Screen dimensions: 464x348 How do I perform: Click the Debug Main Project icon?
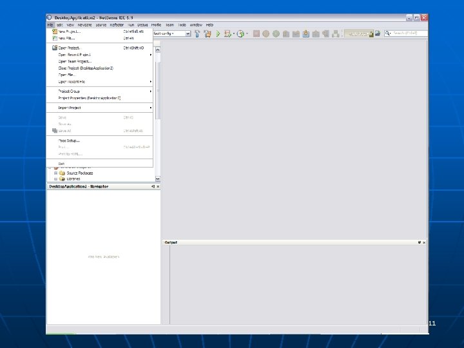tap(227, 34)
